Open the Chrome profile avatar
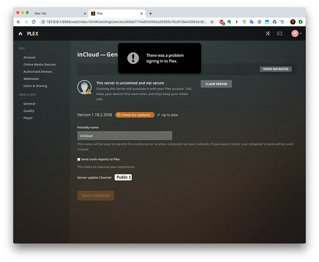 [x=293, y=22]
